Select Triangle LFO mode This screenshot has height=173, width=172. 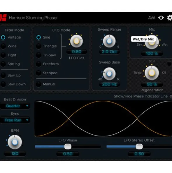pyautogui.click(x=38, y=46)
